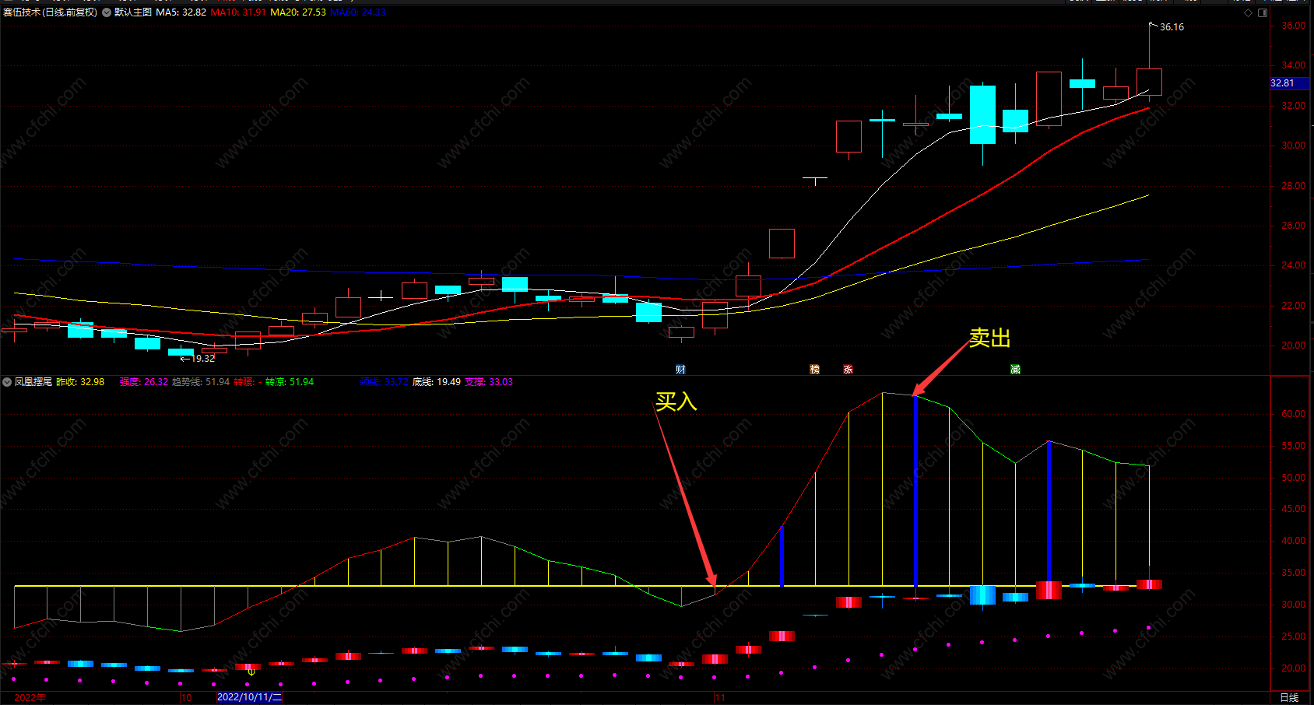The image size is (1314, 705).
Task: Click the 涨 event marker
Action: pyautogui.click(x=848, y=370)
